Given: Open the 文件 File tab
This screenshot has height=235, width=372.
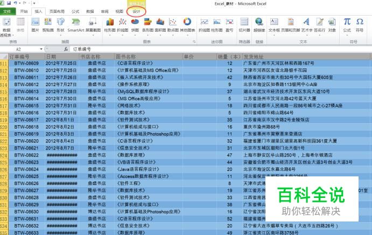Looking at the screenshot, I should (x=8, y=11).
